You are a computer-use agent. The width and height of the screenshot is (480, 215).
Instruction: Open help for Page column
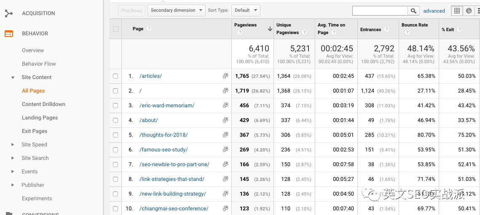coord(149,29)
